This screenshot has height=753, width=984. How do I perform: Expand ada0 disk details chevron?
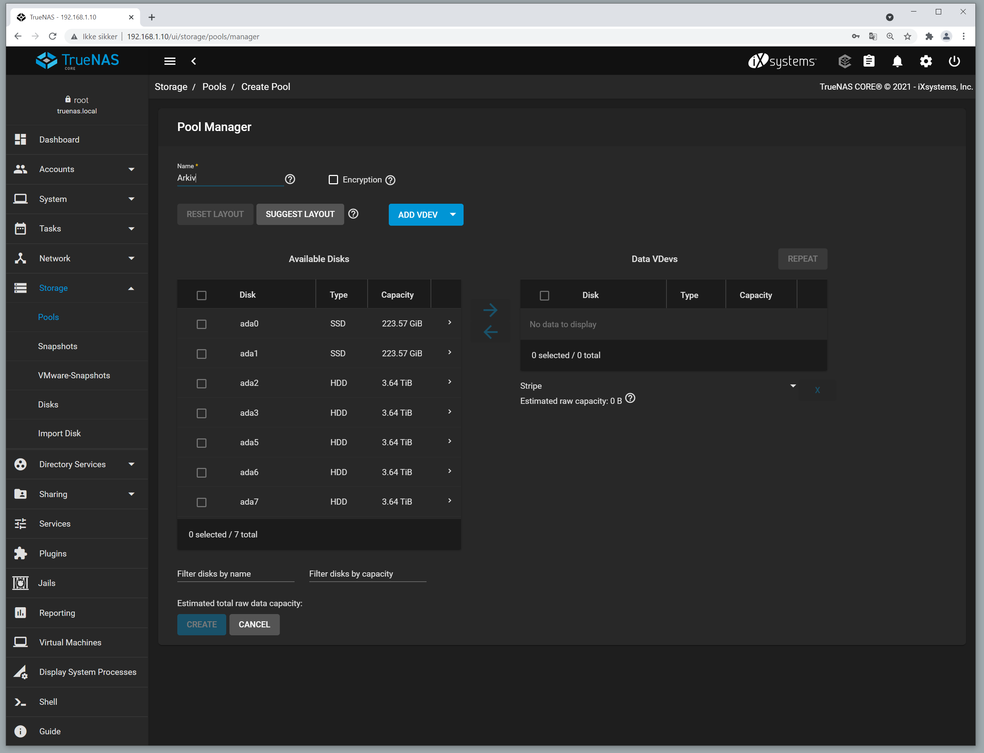[x=450, y=323]
